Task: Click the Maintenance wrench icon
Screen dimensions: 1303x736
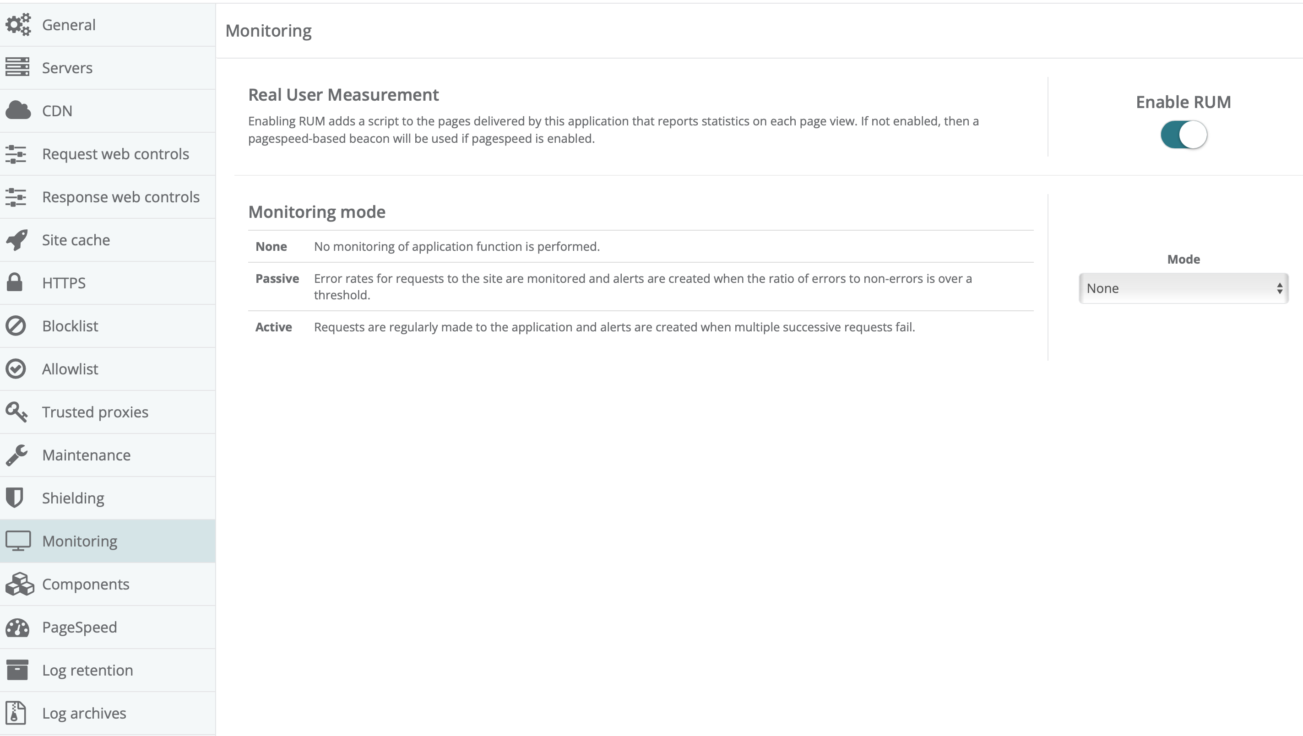Action: 16,455
